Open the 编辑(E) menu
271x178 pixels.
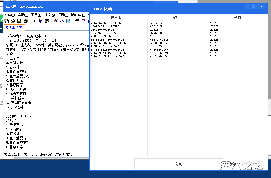click(x=23, y=15)
